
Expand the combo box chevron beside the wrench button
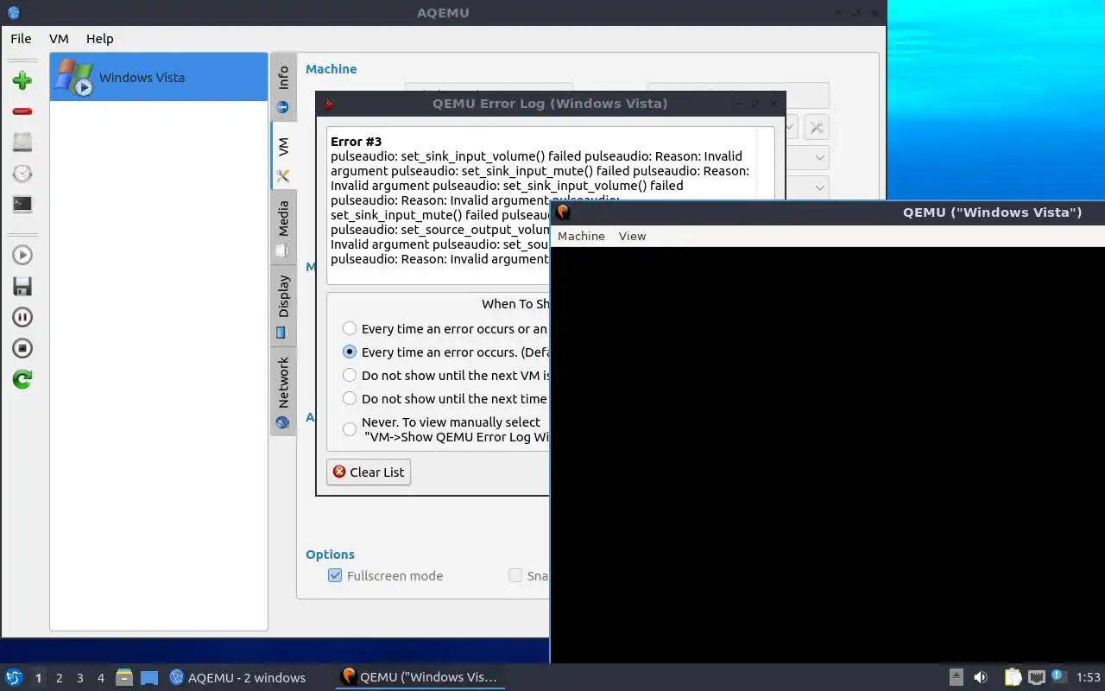pos(792,128)
